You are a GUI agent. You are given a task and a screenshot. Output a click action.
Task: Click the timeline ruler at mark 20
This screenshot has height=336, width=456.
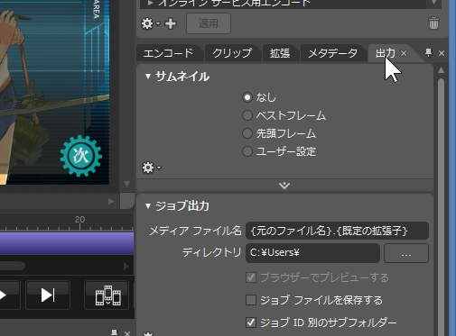pos(79,222)
